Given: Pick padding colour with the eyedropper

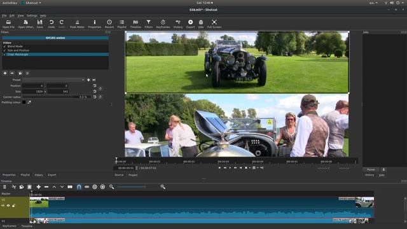Looking at the screenshot, I should tap(29, 102).
